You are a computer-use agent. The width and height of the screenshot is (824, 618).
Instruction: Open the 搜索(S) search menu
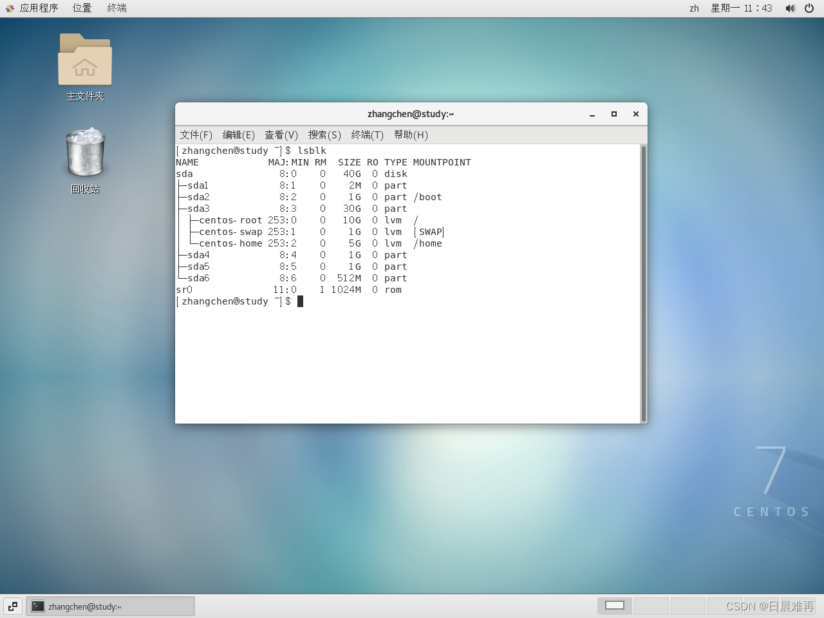(324, 135)
